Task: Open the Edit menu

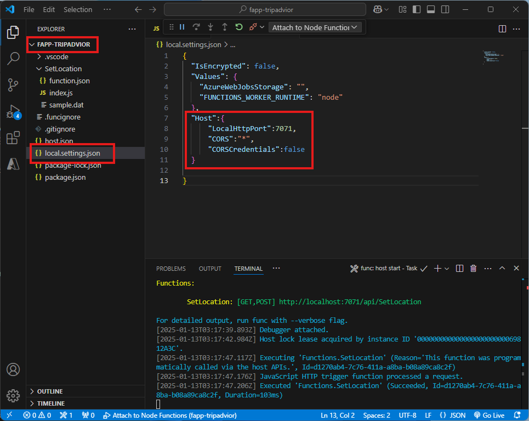Action: (x=49, y=9)
